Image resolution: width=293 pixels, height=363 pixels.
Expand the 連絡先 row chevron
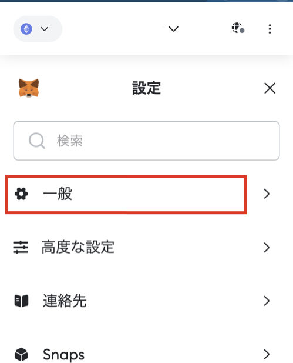pyautogui.click(x=267, y=301)
